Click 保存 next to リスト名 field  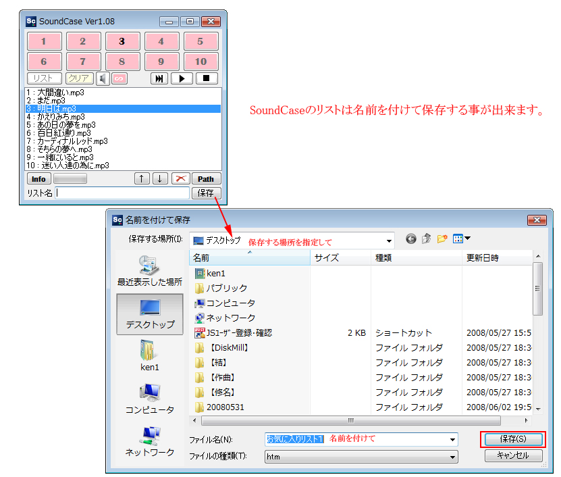point(206,193)
